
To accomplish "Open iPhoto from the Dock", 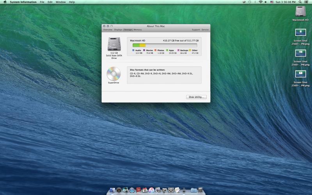I will pyautogui.click(x=125, y=190).
